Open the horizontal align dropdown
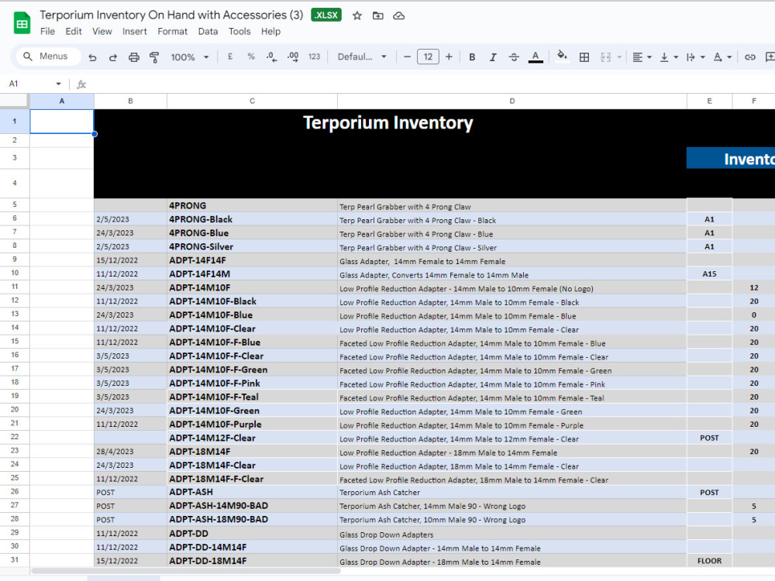The width and height of the screenshot is (775, 581). [642, 57]
